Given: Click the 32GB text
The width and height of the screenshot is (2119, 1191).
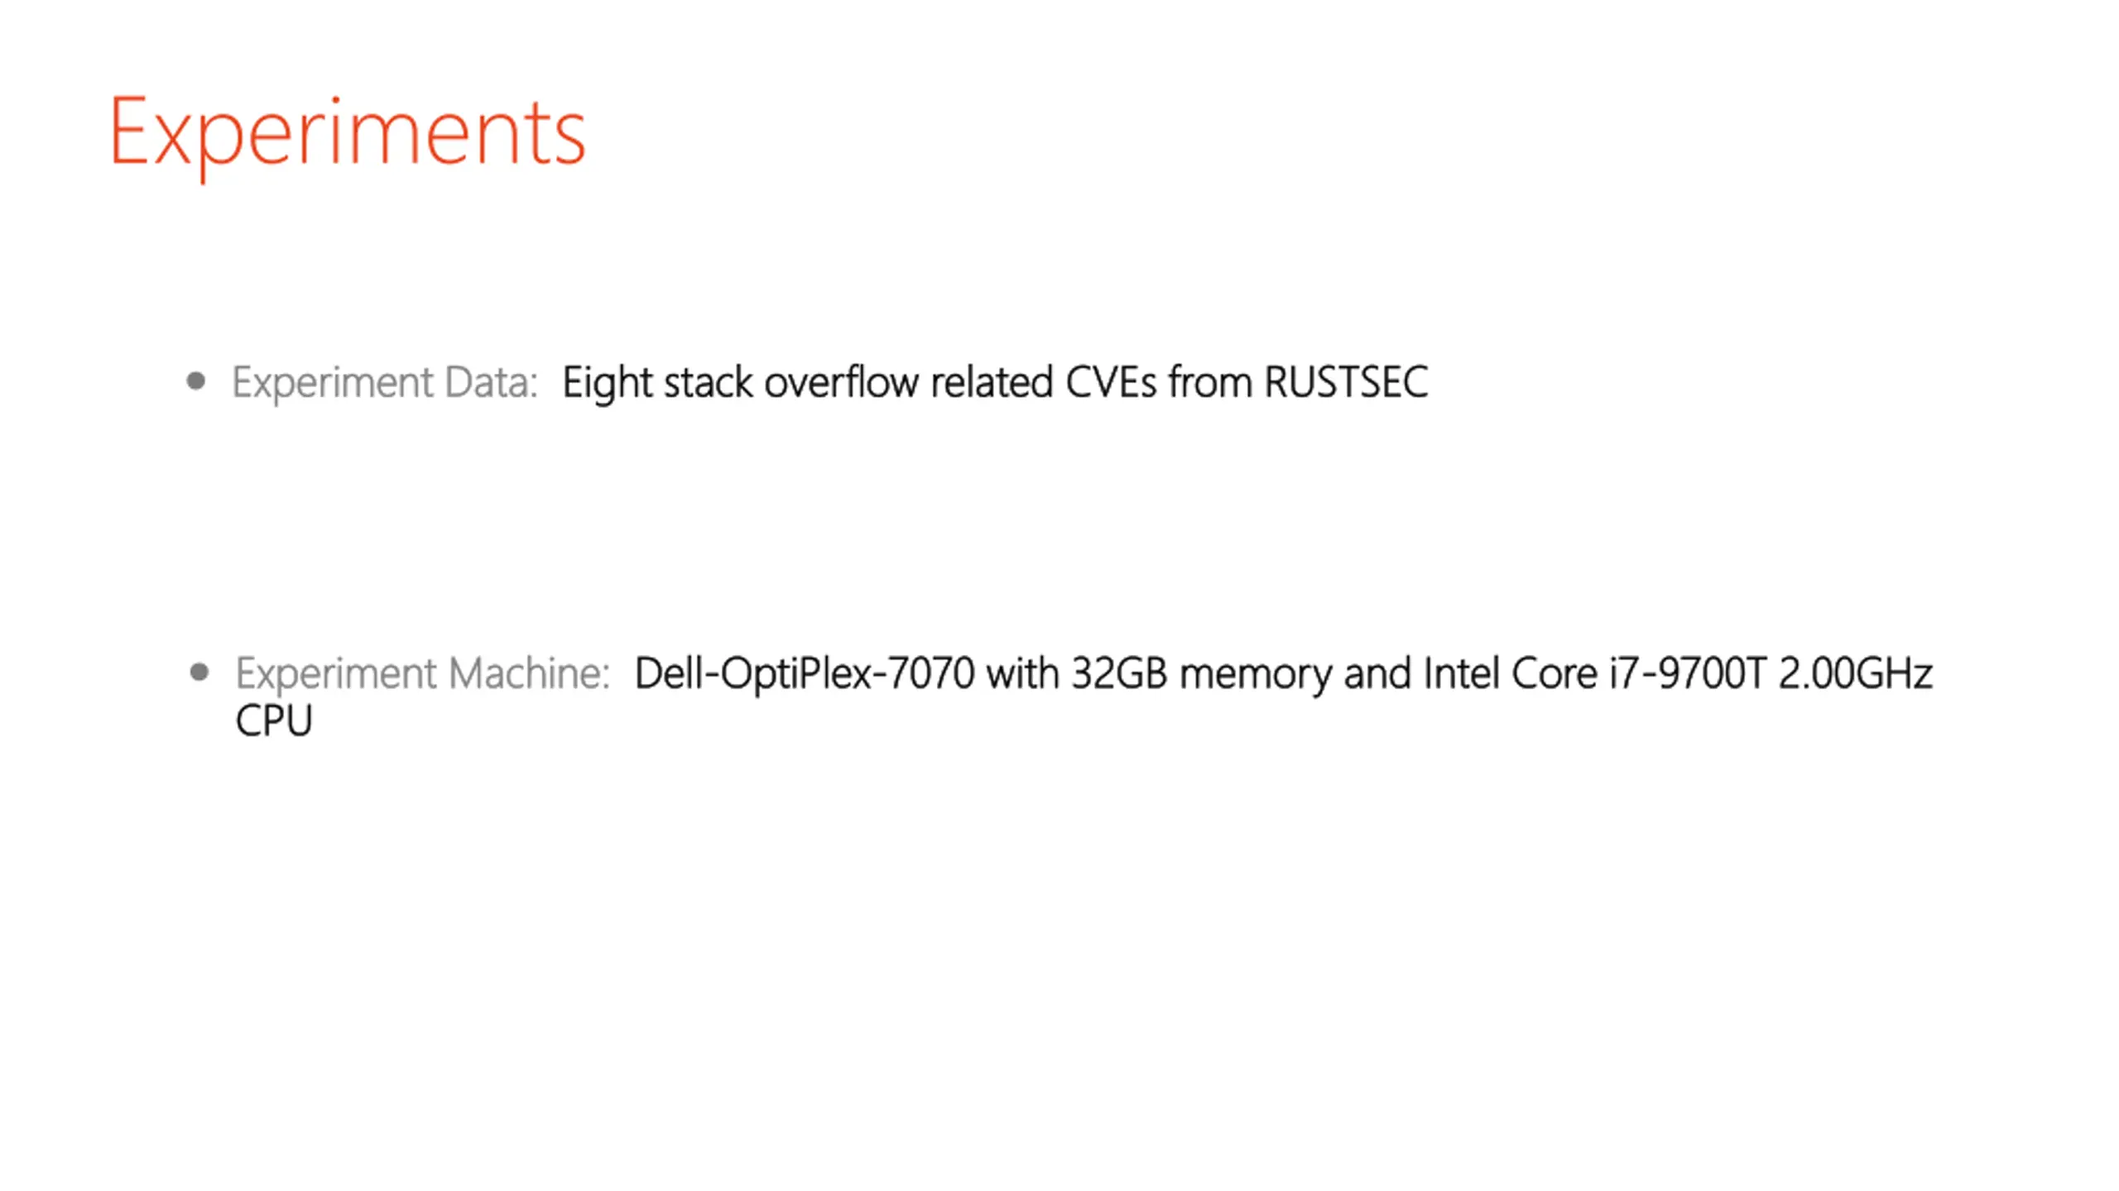Looking at the screenshot, I should 1119,674.
